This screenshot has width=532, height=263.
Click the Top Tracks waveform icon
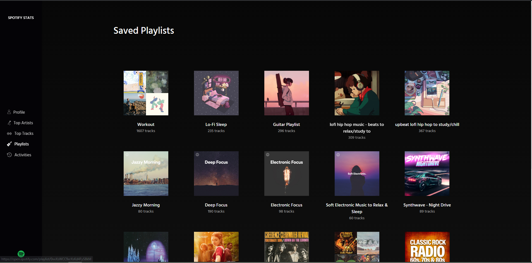click(x=9, y=133)
